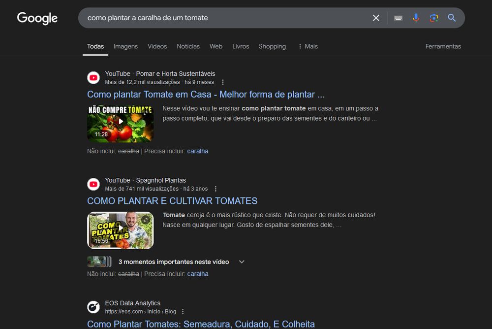Clear the search box with the X icon
Image resolution: width=492 pixels, height=329 pixels.
coord(376,18)
